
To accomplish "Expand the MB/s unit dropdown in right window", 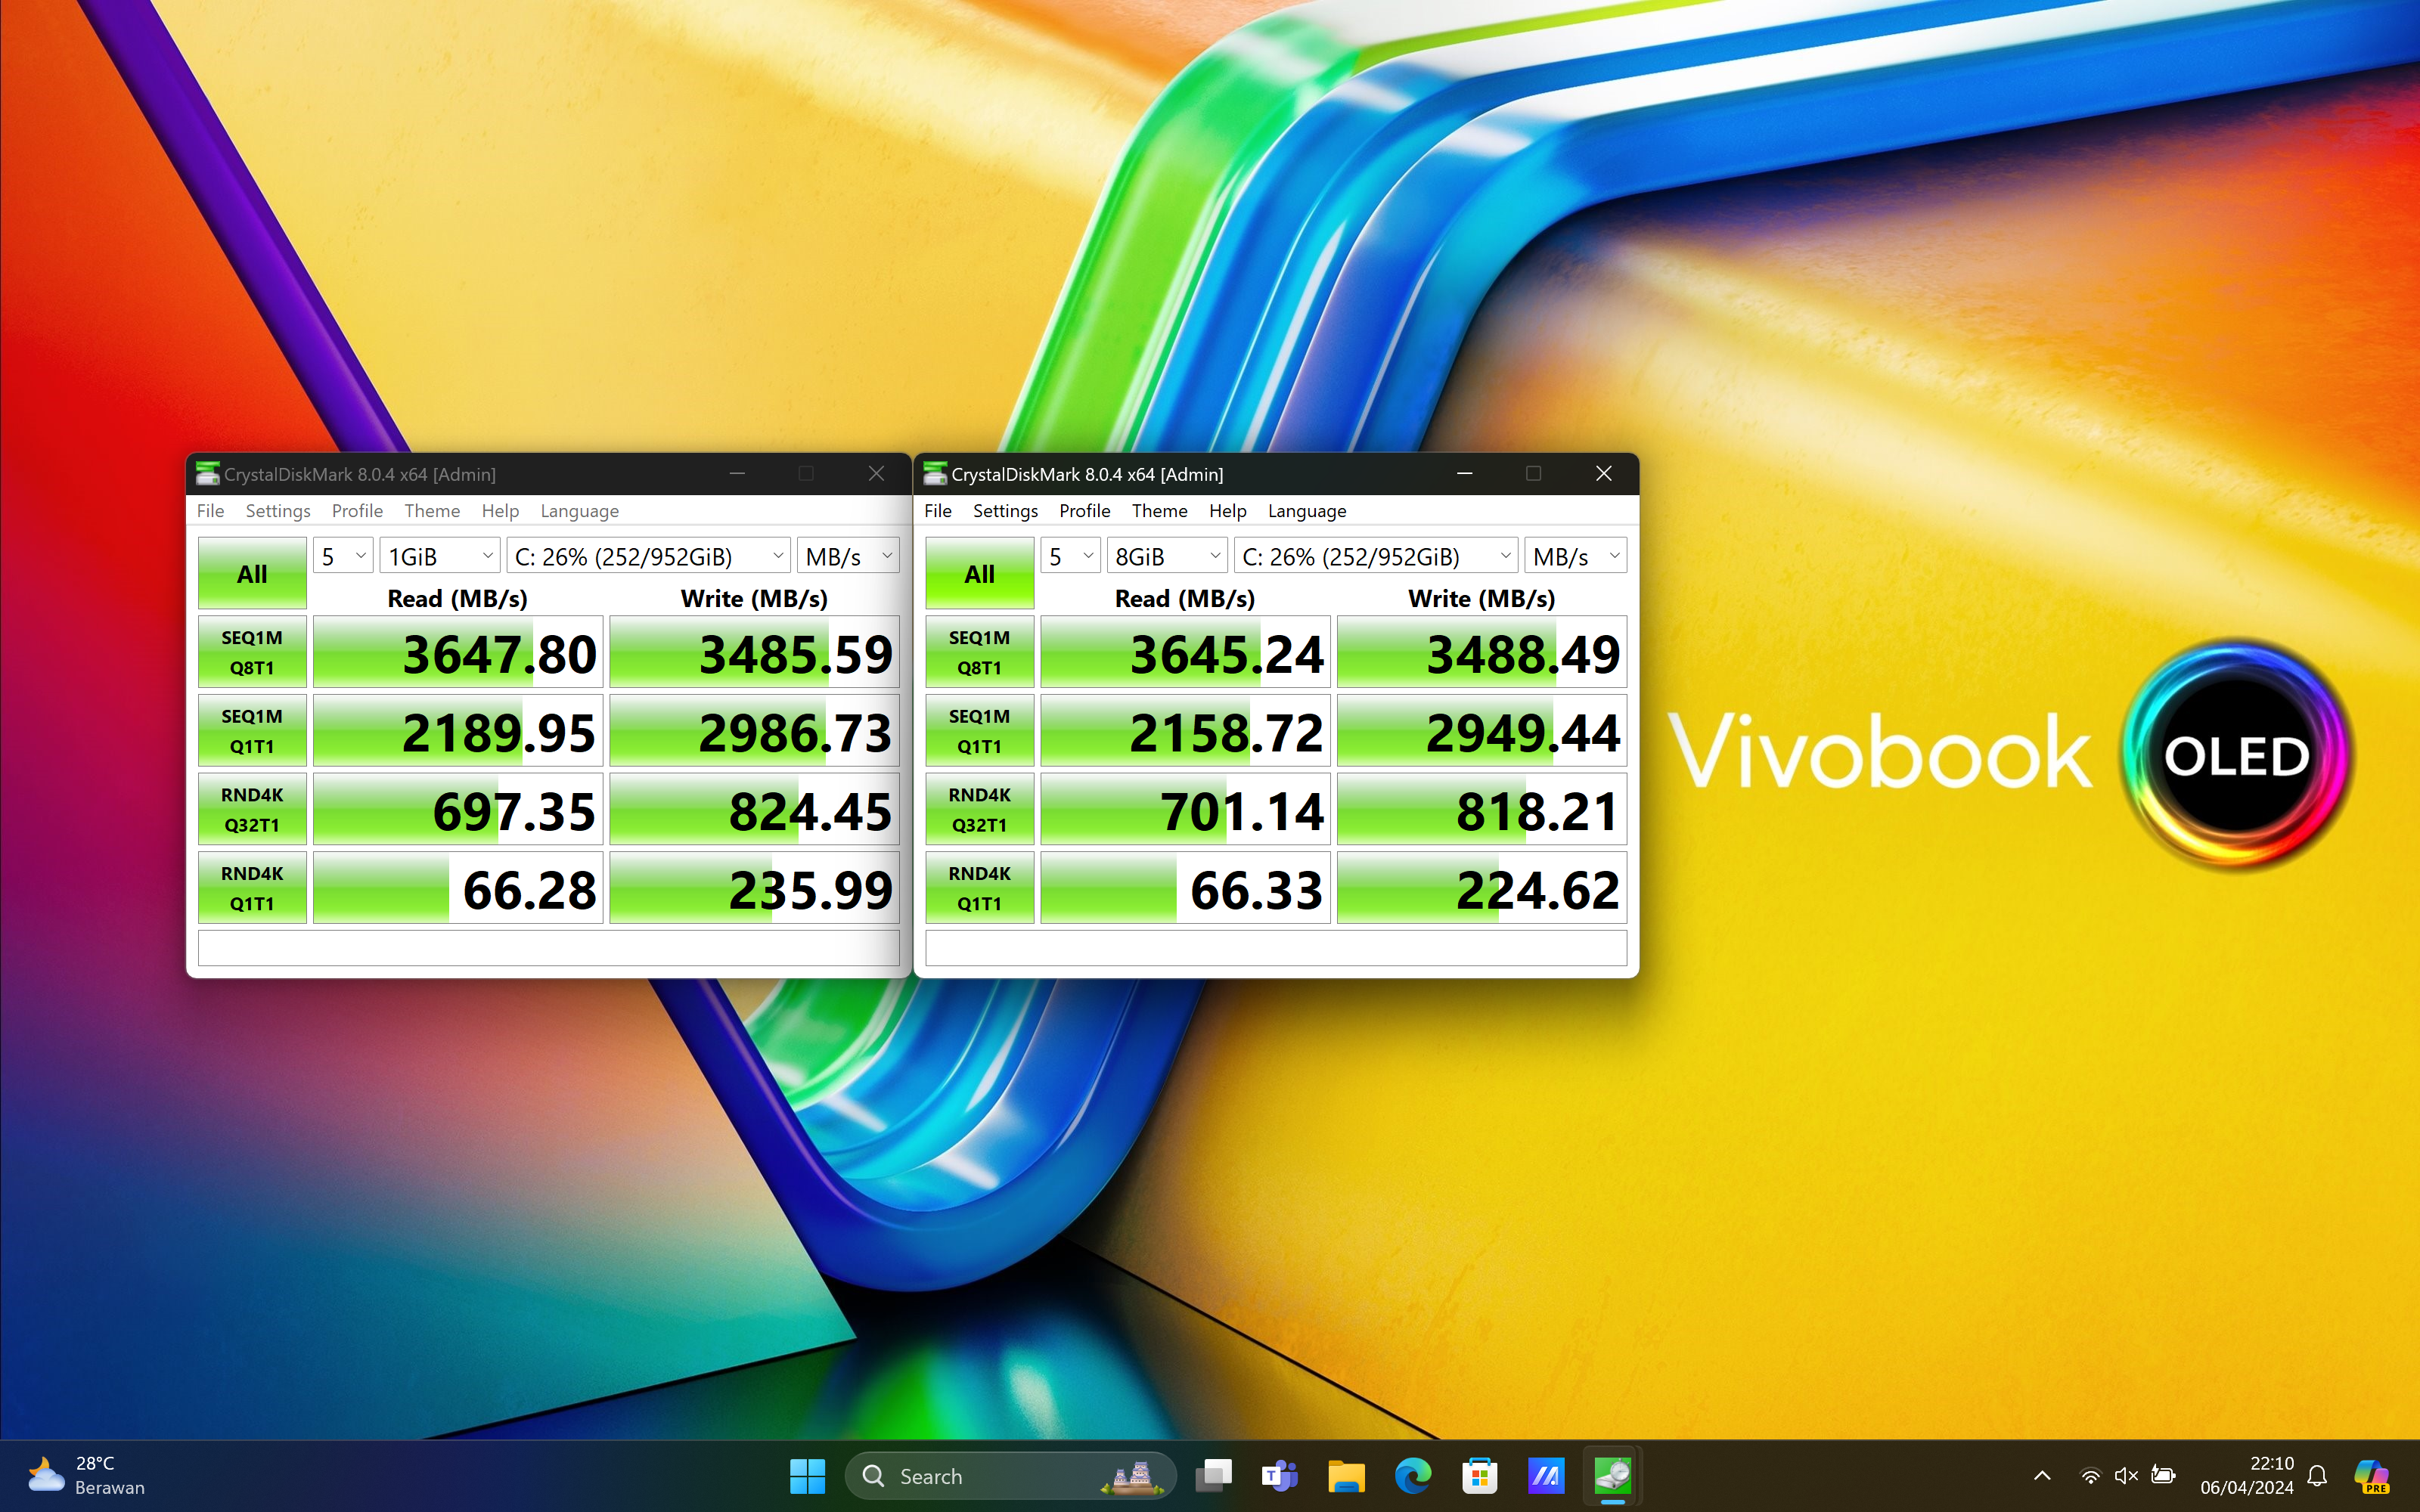I will [x=1575, y=556].
